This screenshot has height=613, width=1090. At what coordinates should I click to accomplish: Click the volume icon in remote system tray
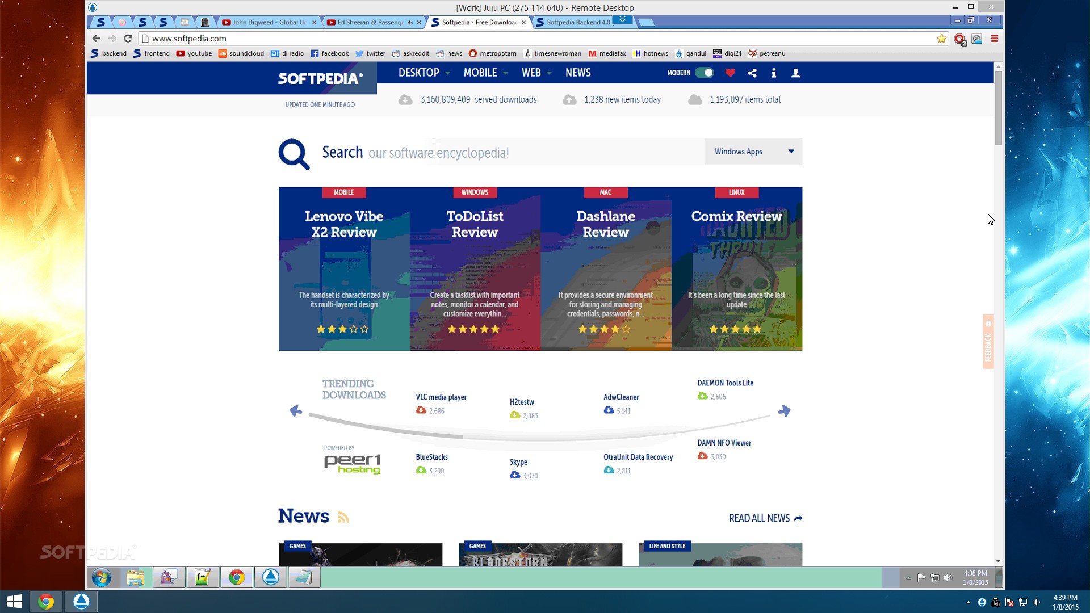pyautogui.click(x=948, y=578)
